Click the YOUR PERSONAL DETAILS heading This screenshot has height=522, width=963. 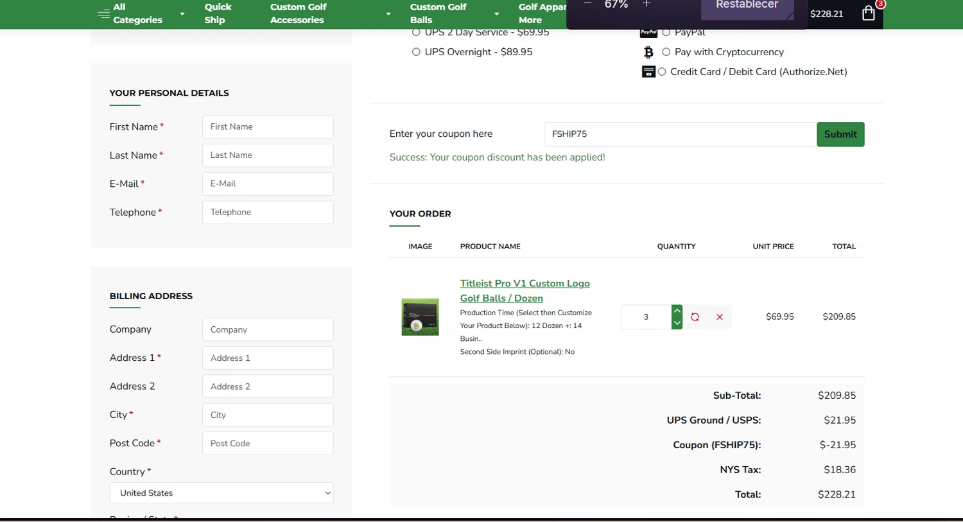click(169, 93)
